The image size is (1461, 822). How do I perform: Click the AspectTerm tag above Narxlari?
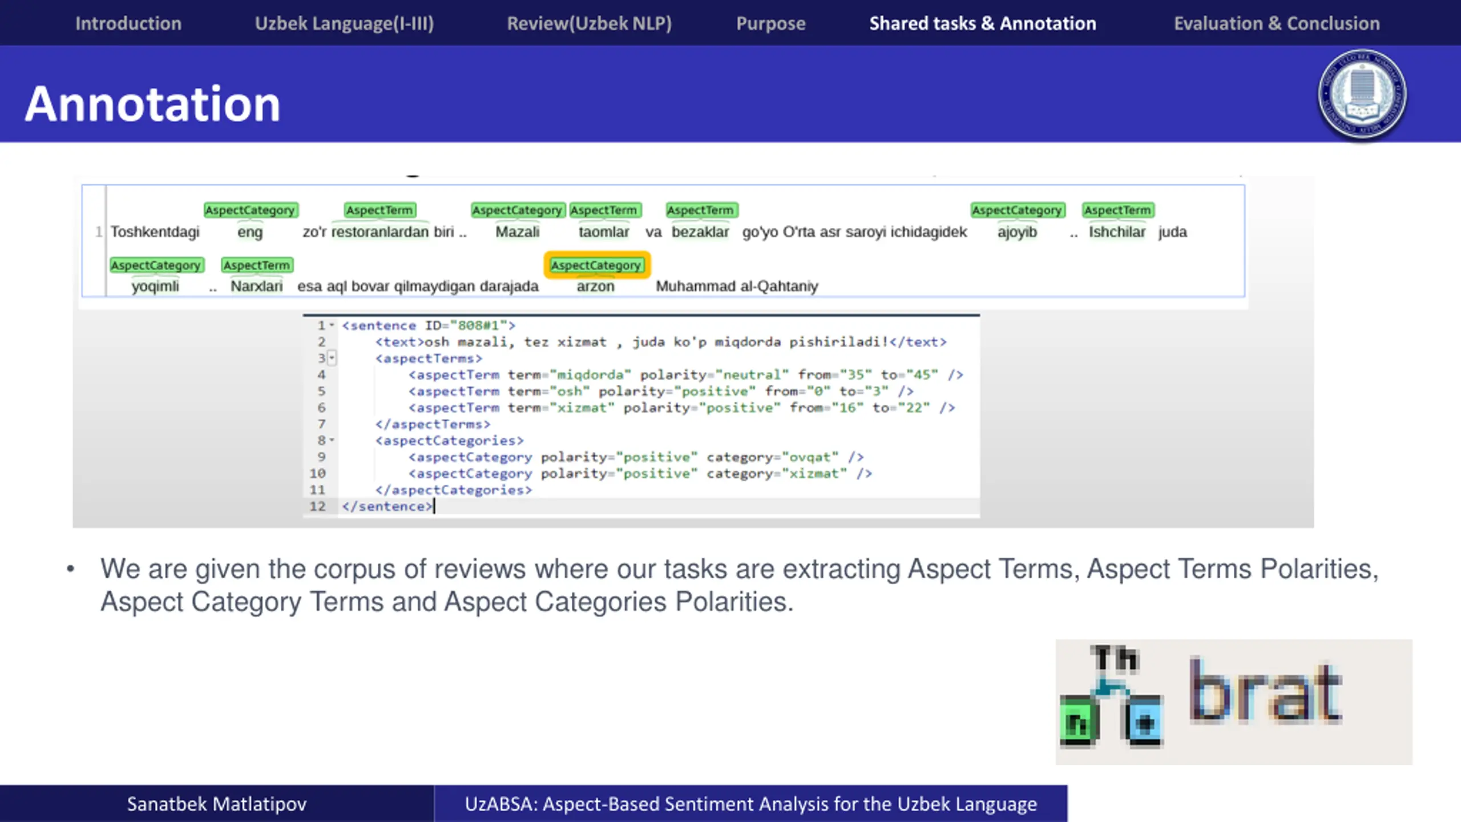(x=257, y=265)
